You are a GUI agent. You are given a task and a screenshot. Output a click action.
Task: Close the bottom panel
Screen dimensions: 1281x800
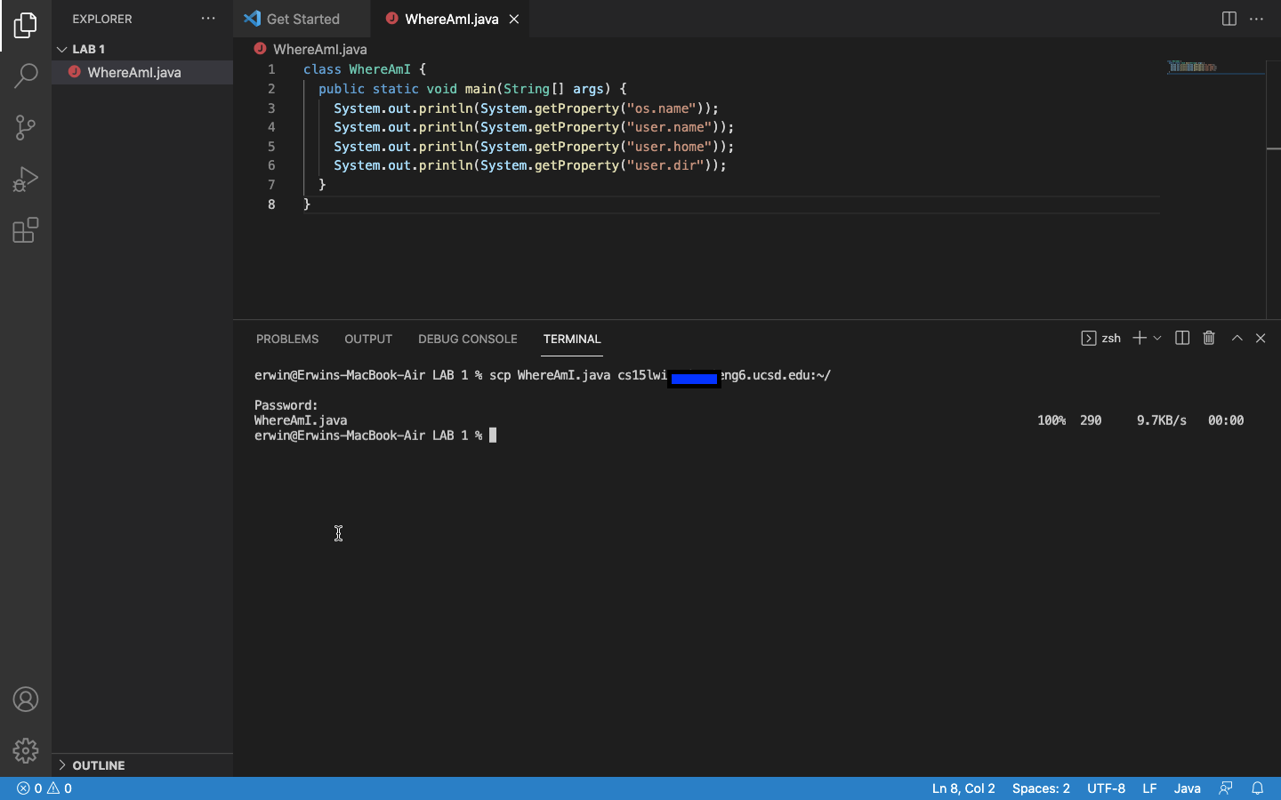(1261, 338)
